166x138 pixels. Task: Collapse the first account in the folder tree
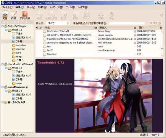[2, 26]
